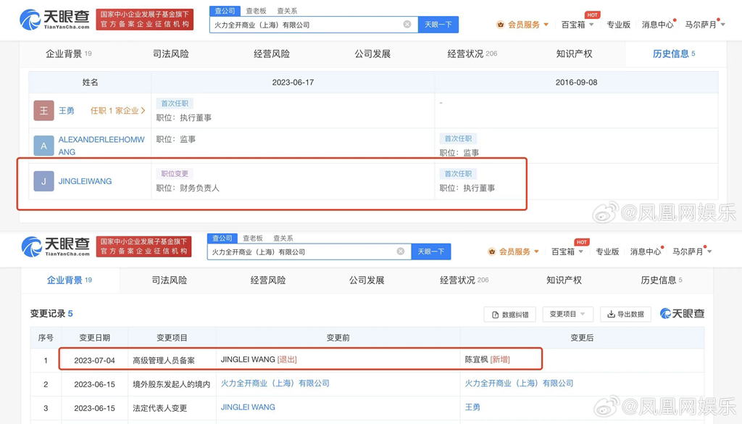Click the 导出数据 button
742x424 pixels.
point(625,315)
